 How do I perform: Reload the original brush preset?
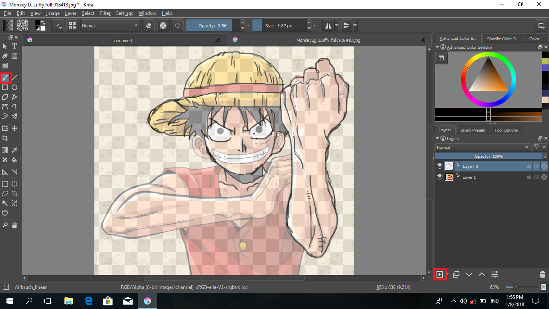[x=177, y=25]
